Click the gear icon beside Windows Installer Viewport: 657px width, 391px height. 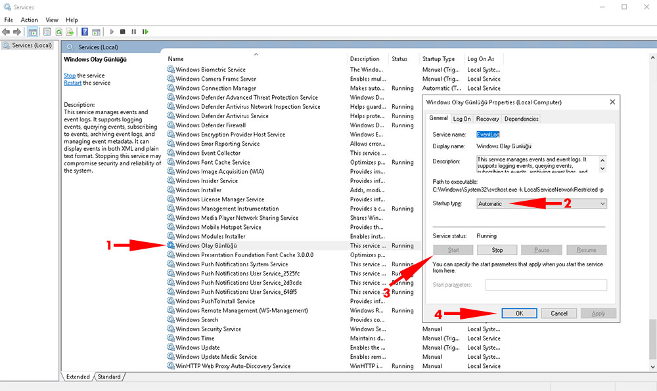click(x=171, y=190)
